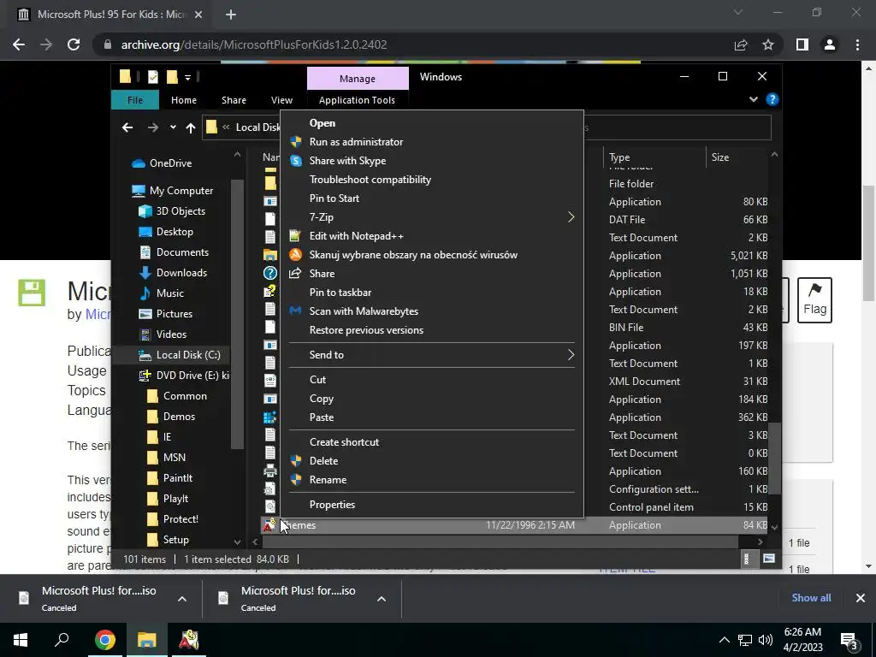Expand the ribbon with chevron
This screenshot has width=876, height=657.
[x=754, y=99]
